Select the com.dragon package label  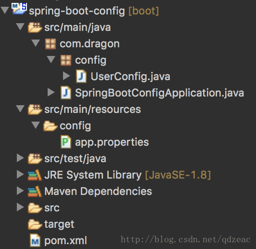tap(90, 44)
